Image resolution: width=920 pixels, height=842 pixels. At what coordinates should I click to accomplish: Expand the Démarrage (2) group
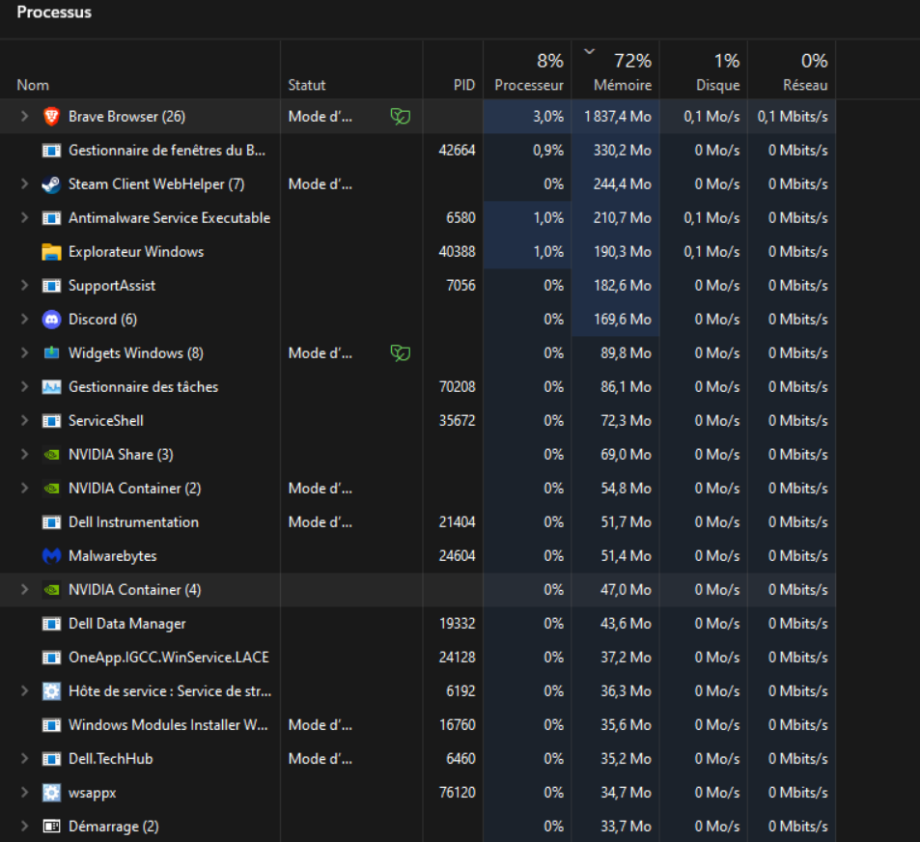click(24, 827)
